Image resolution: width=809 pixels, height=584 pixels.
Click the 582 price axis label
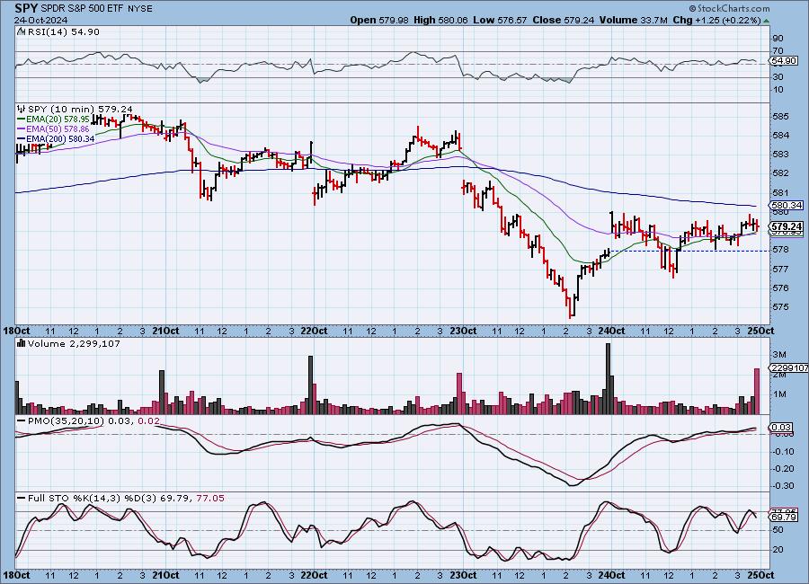pyautogui.click(x=780, y=173)
